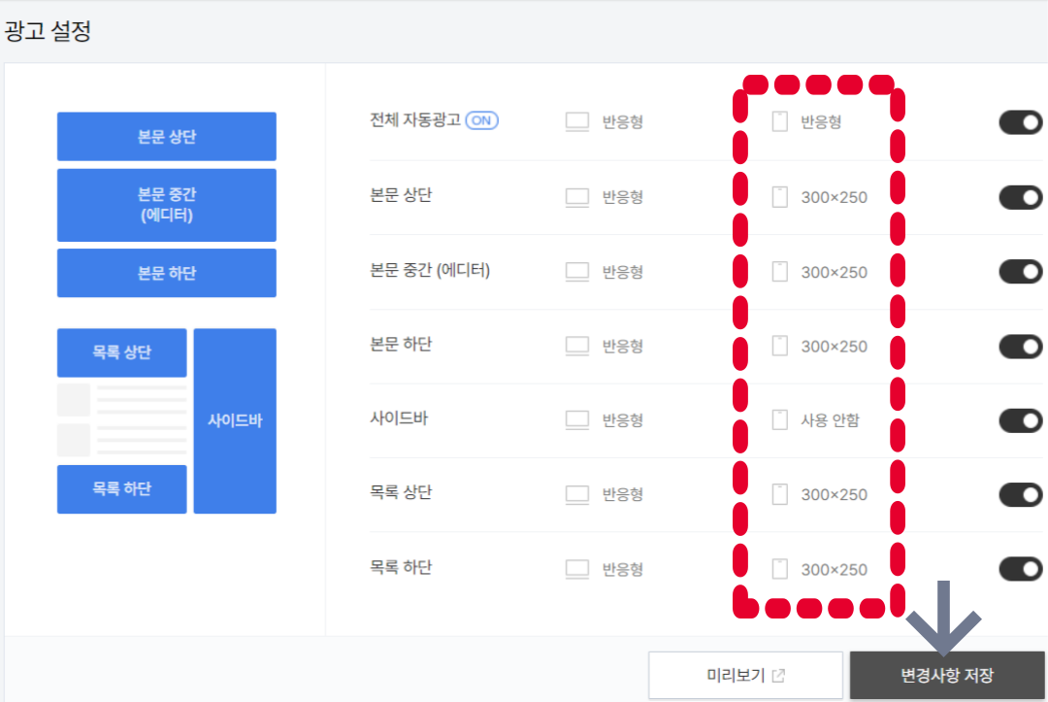Toggle the 전체 자동광고 switch off
1048x702 pixels.
point(1020,122)
